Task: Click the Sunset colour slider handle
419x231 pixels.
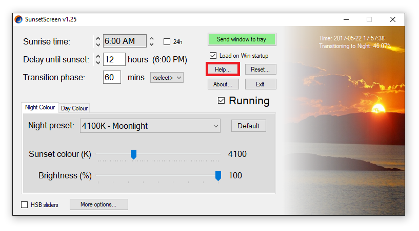Action: [x=133, y=154]
